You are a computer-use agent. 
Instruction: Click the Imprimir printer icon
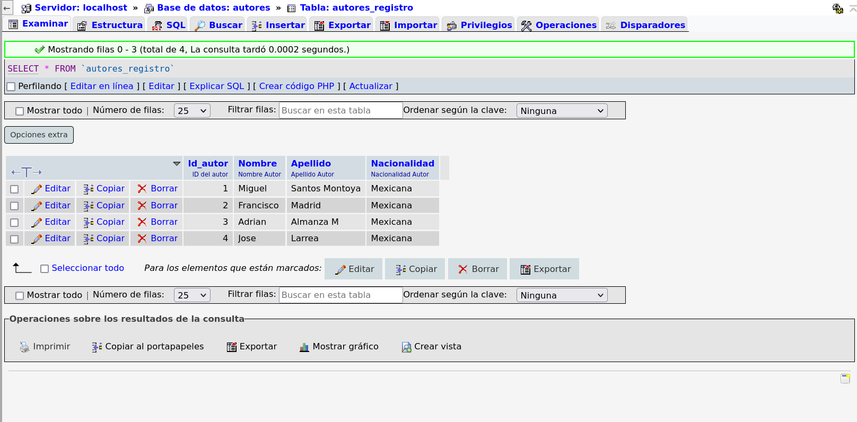pyautogui.click(x=25, y=347)
